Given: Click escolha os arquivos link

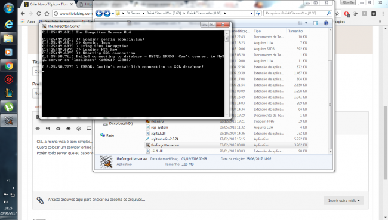Looking at the screenshot, I should pyautogui.click(x=127, y=200).
